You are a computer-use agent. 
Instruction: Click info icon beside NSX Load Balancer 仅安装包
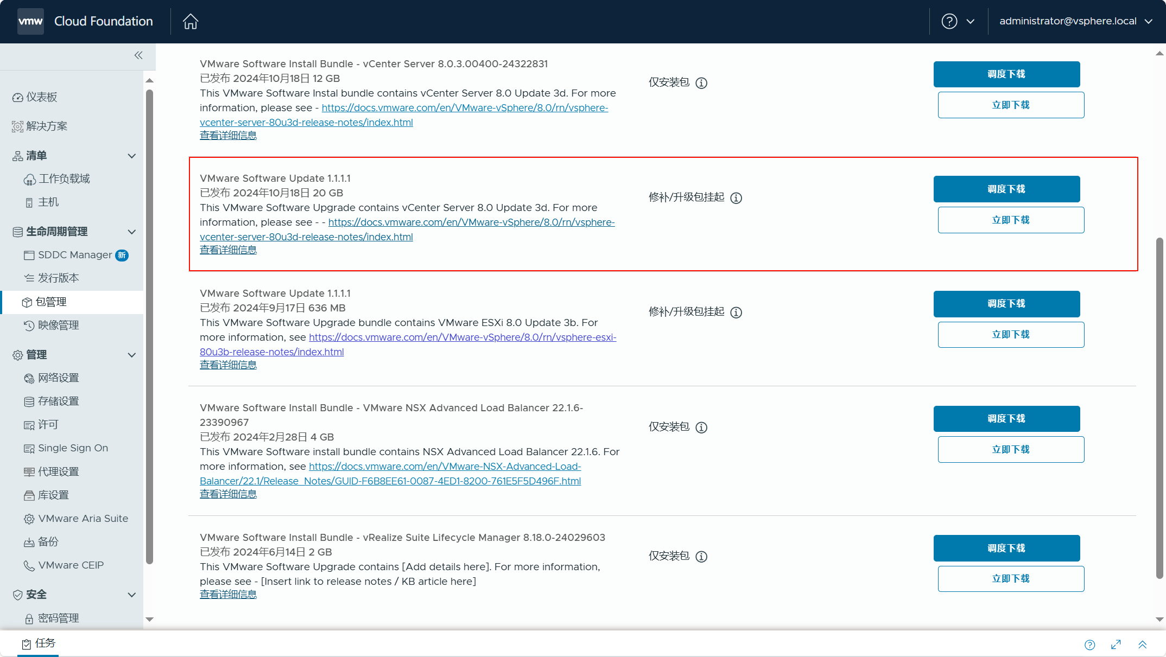tap(701, 428)
